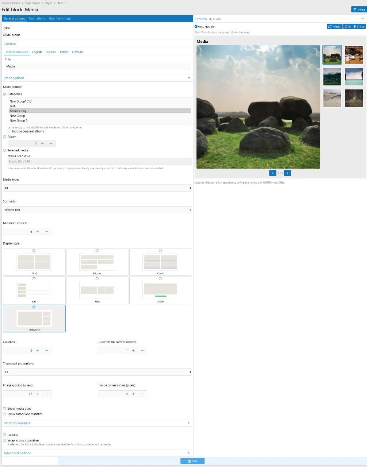Select New Group1010 category
This screenshot has height=467, width=367.
100,101
